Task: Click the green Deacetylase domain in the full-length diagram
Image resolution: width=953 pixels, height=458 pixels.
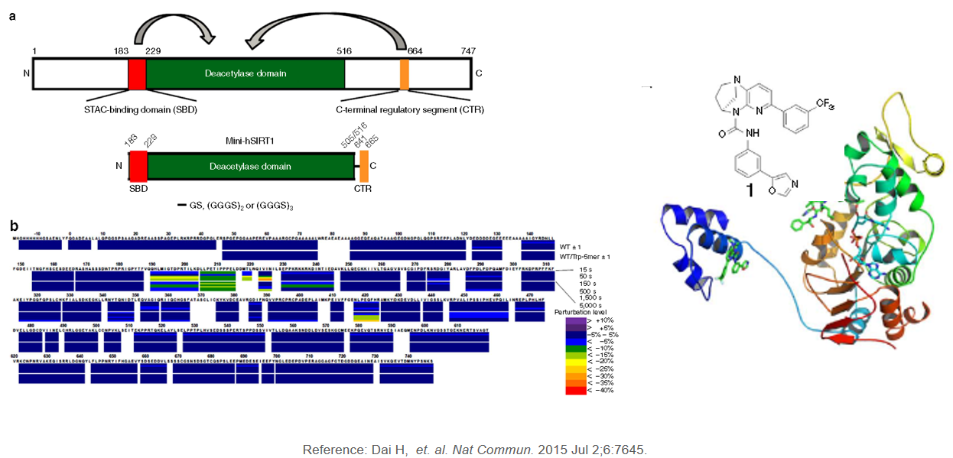Action: coord(245,73)
